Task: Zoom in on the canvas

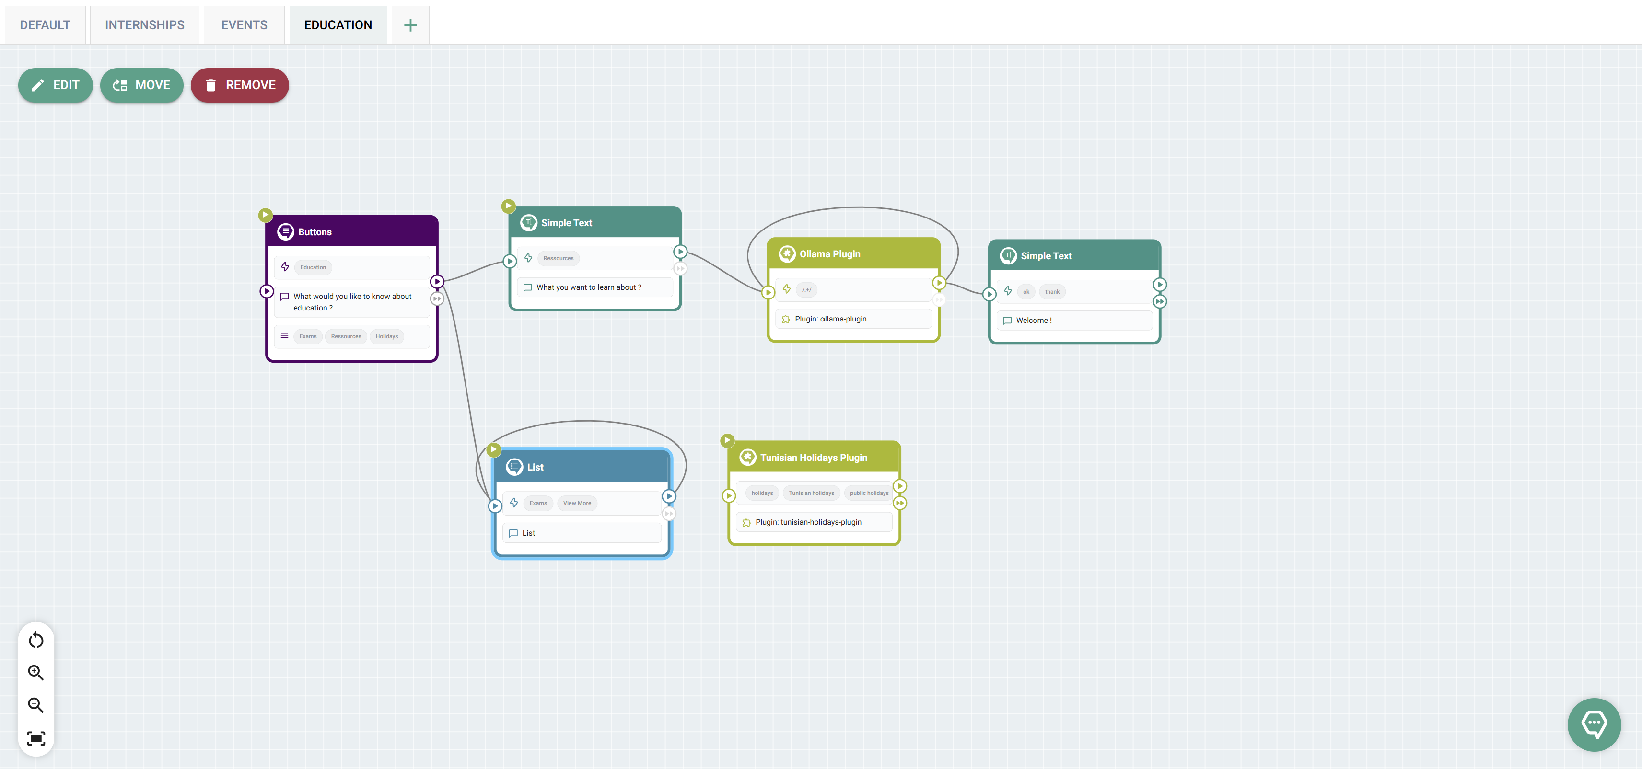Action: pos(35,672)
